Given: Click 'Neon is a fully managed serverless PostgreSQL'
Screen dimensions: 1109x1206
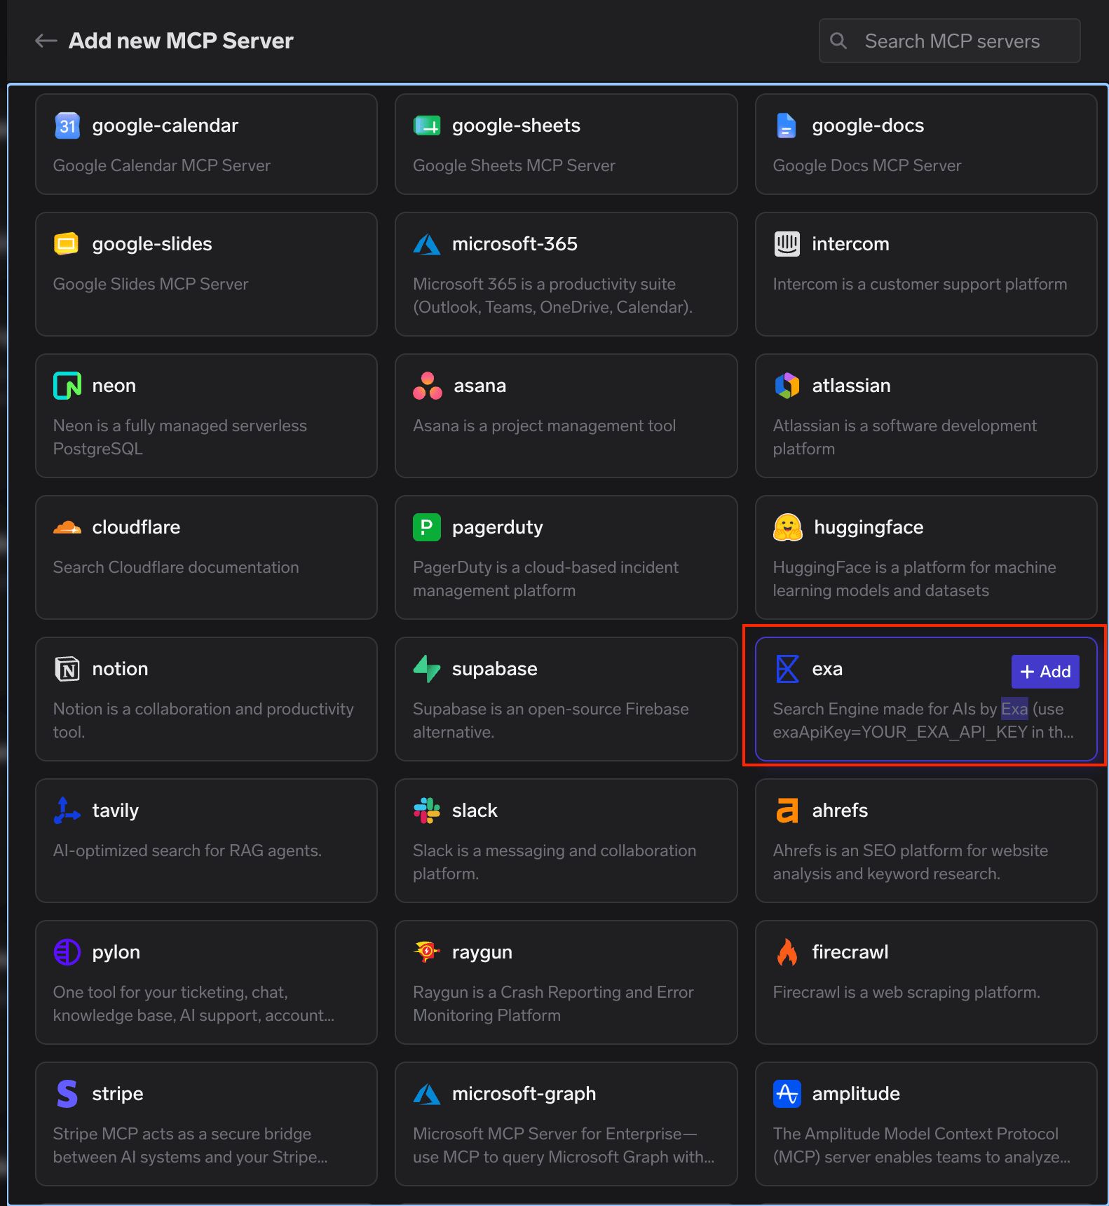Looking at the screenshot, I should (180, 437).
